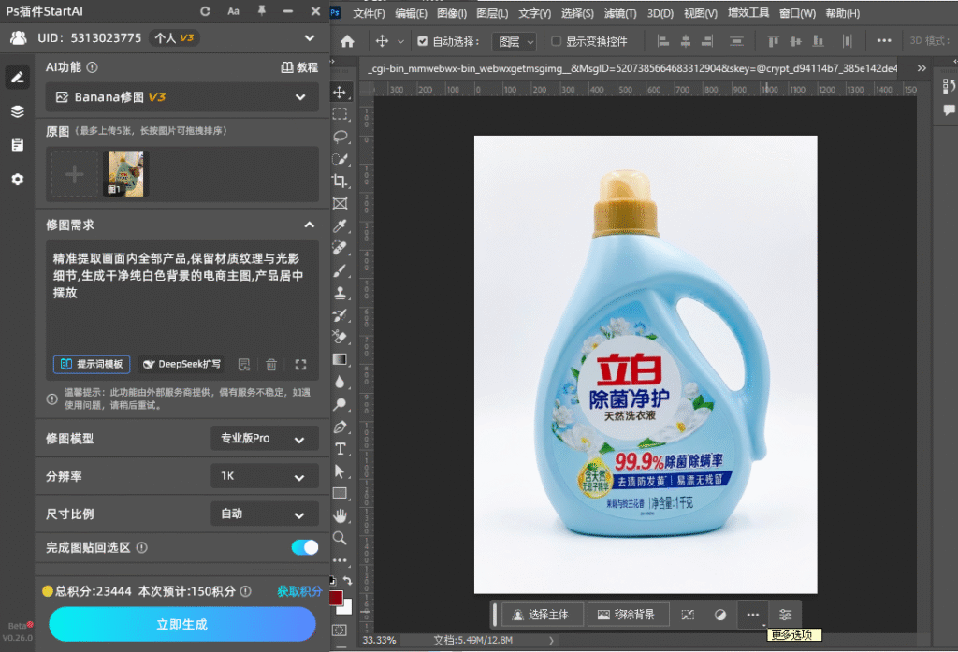The height and width of the screenshot is (652, 958).
Task: Select the Rectangular Marquee tool
Action: point(340,114)
